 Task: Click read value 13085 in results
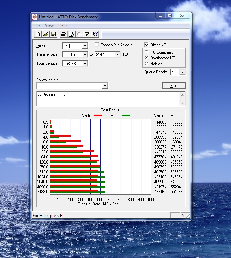(178, 122)
